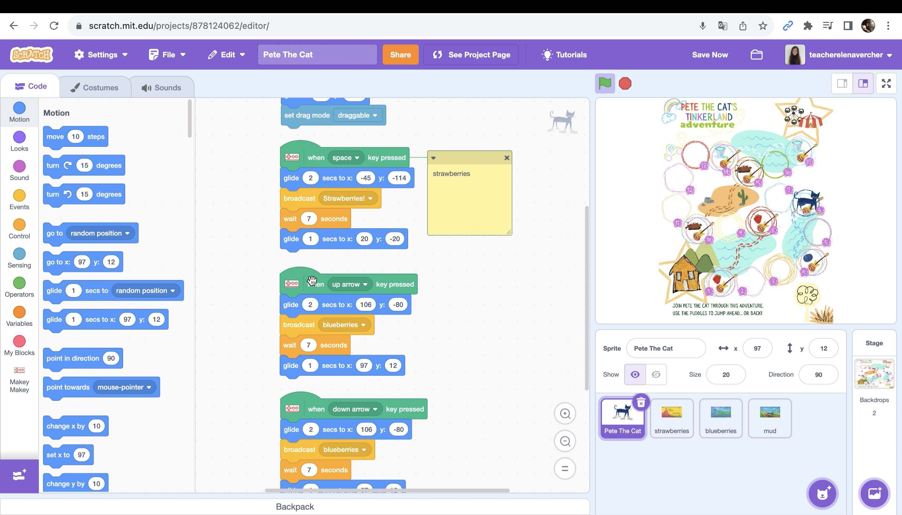Select the Sound block category
The height and width of the screenshot is (515, 902).
pyautogui.click(x=19, y=170)
